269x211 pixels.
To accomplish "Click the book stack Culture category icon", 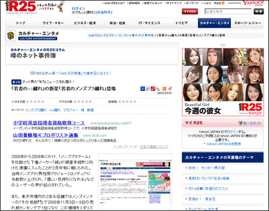I will pos(11,35).
